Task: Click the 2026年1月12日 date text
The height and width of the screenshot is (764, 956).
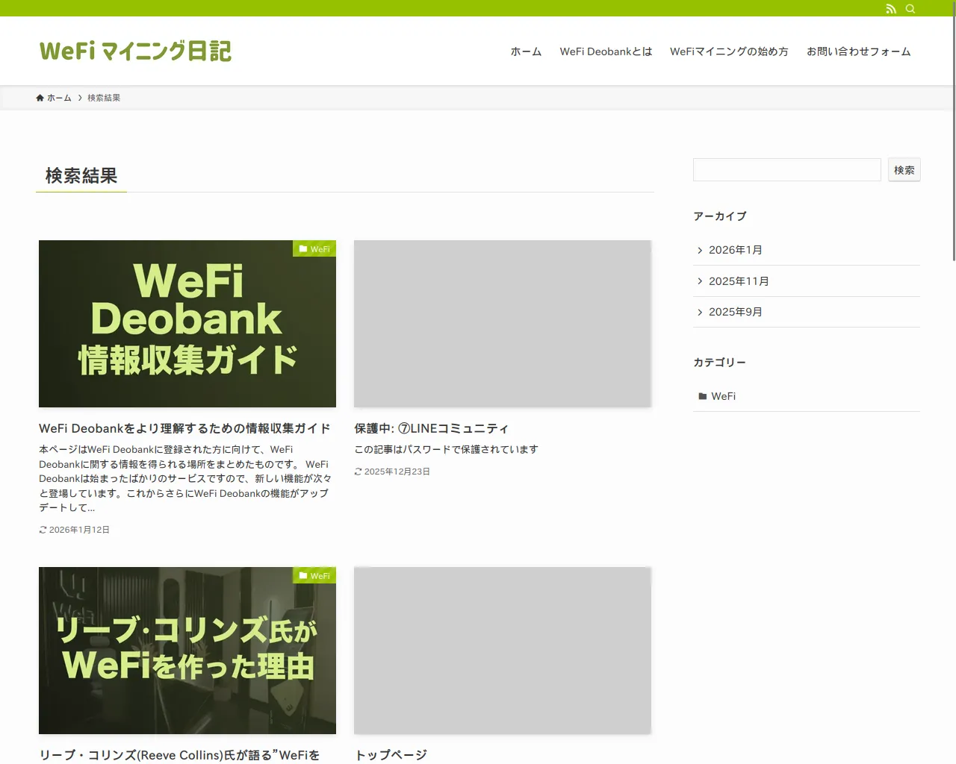Action: (x=79, y=530)
